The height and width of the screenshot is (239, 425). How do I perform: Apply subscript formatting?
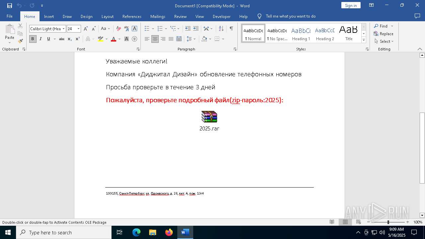coord(70,39)
